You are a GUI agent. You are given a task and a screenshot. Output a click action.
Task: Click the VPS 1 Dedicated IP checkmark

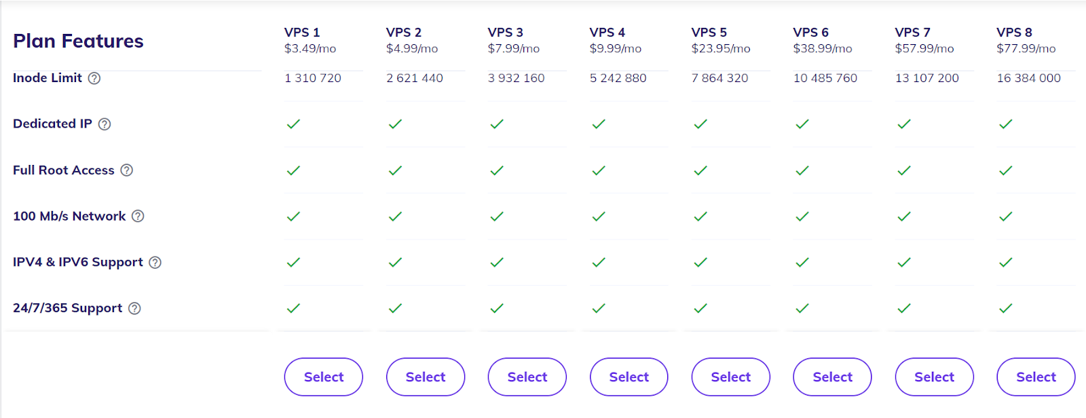point(293,124)
